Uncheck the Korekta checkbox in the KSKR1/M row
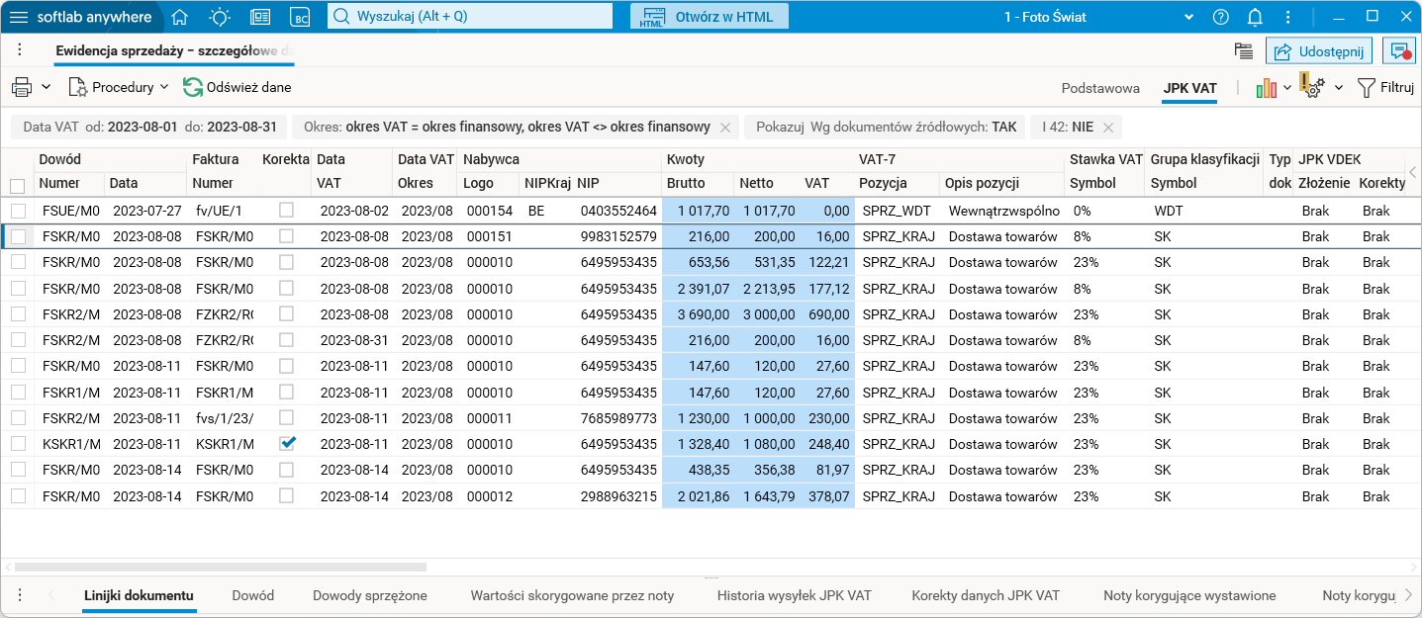 pyautogui.click(x=287, y=443)
